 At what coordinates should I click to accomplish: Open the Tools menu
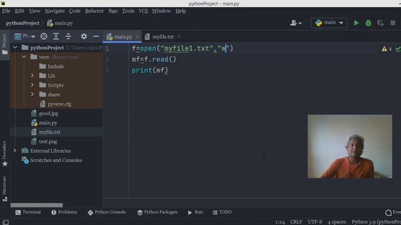coord(128,11)
